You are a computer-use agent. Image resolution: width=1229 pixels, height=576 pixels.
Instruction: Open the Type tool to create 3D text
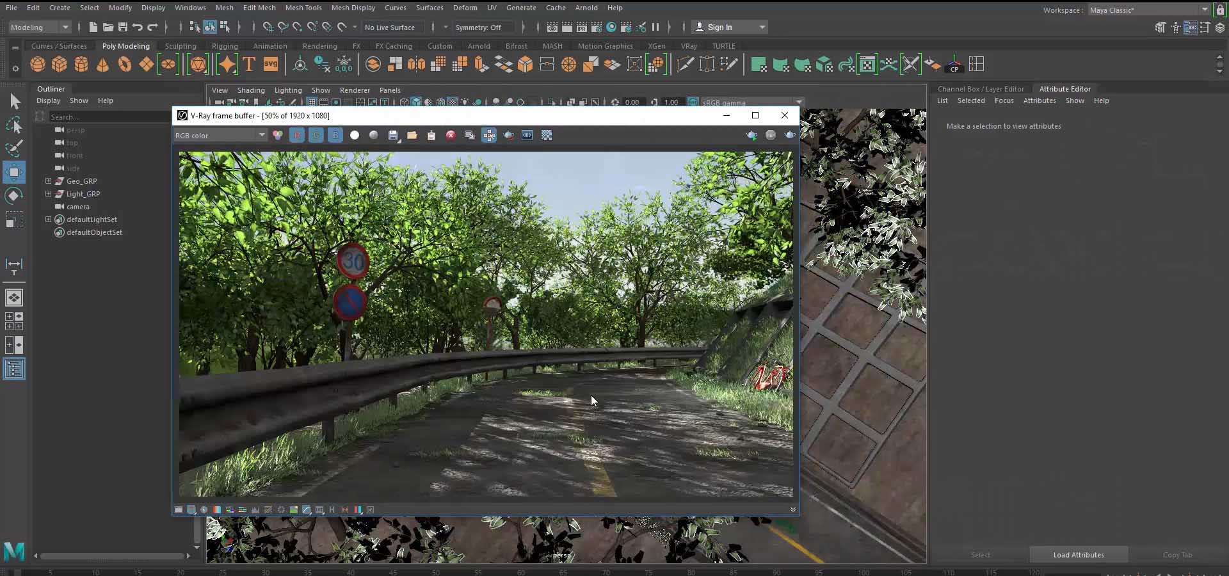(x=248, y=64)
